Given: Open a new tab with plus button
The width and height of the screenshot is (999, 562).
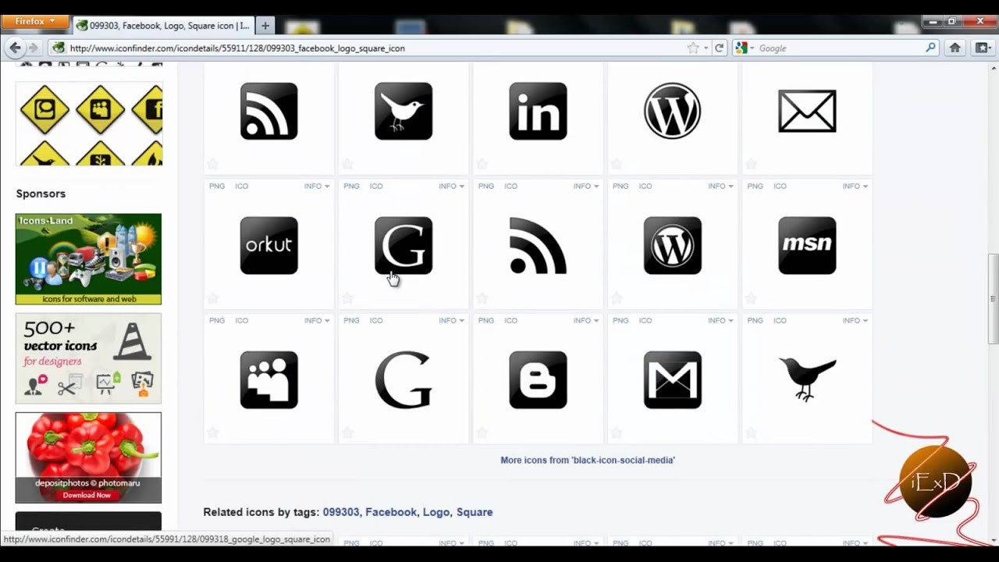Looking at the screenshot, I should tap(265, 25).
